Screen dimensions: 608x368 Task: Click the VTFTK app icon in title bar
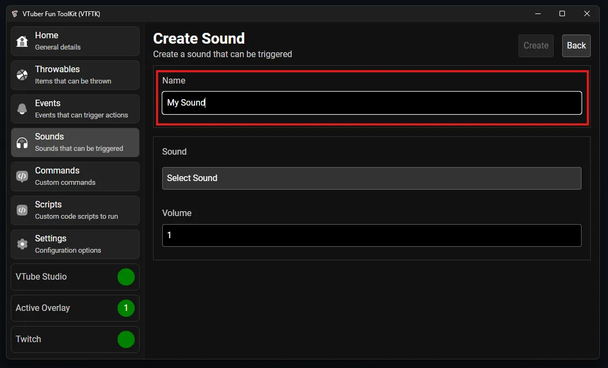[15, 13]
